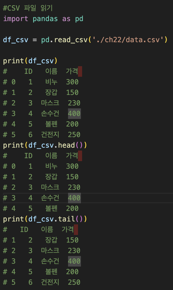Click the 'read_csv' function call
Screen dimensions: 173x290
coord(71,40)
